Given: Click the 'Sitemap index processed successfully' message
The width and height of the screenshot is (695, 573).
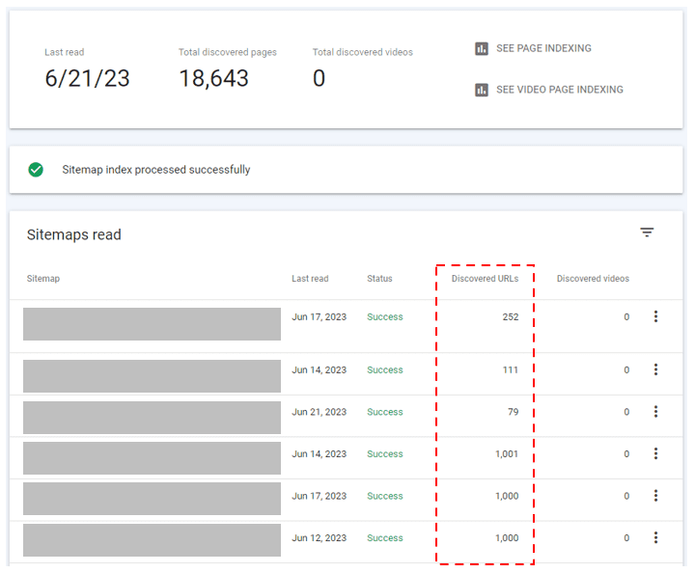Looking at the screenshot, I should coord(156,170).
